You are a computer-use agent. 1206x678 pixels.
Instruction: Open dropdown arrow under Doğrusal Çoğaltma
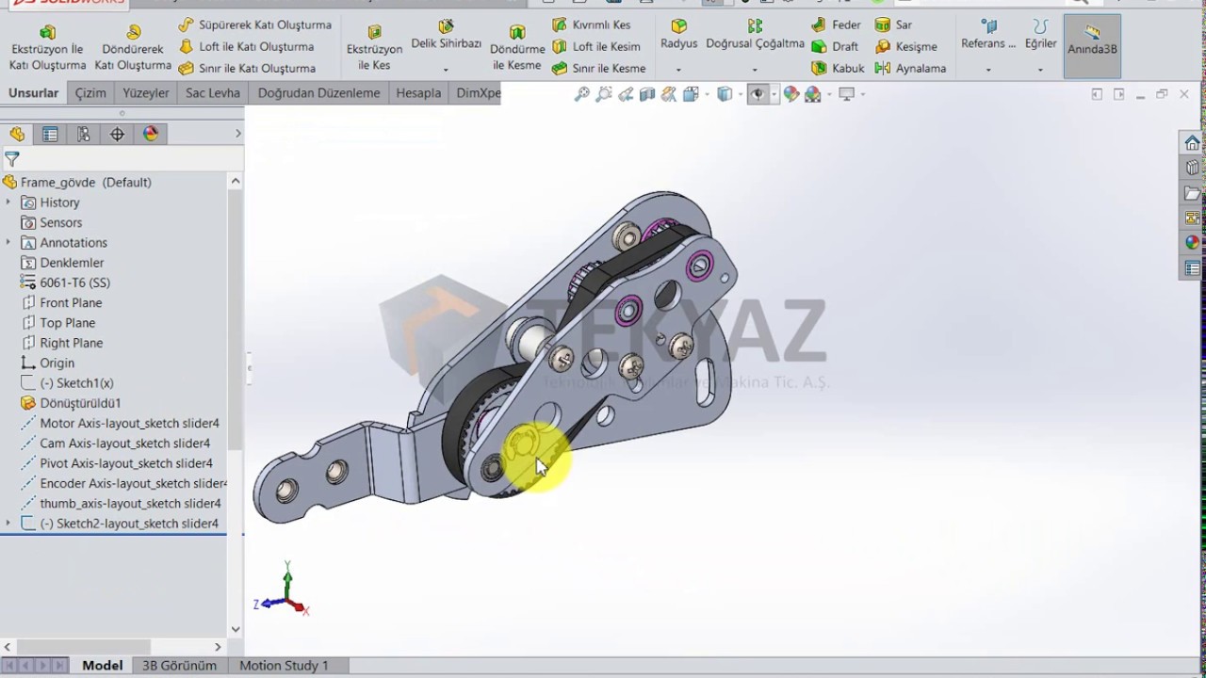coord(755,70)
